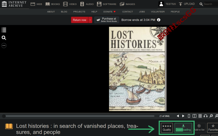
Task: Open the HELP menu item
Action: [94, 12]
